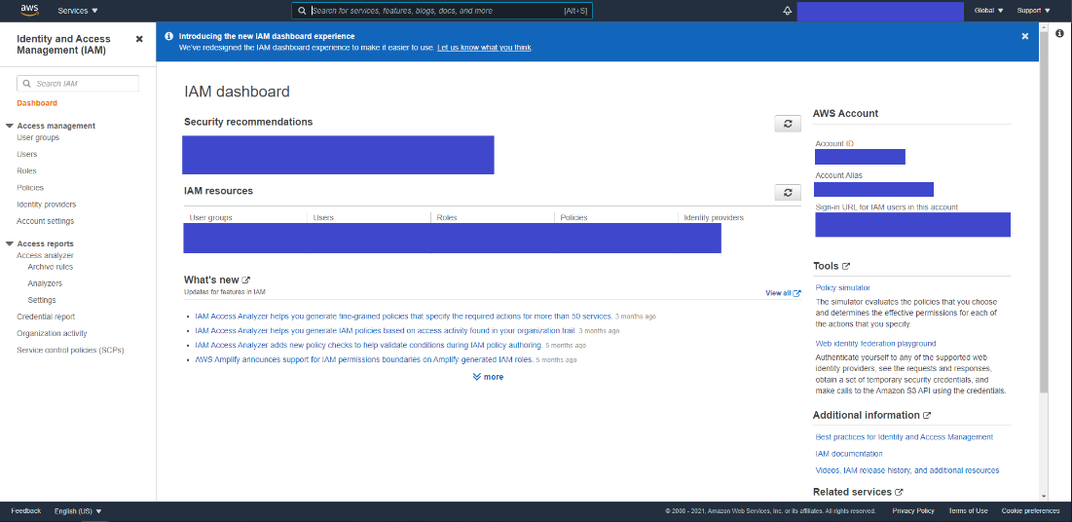
Task: Click the page vertical scrollbar
Action: click(1044, 212)
